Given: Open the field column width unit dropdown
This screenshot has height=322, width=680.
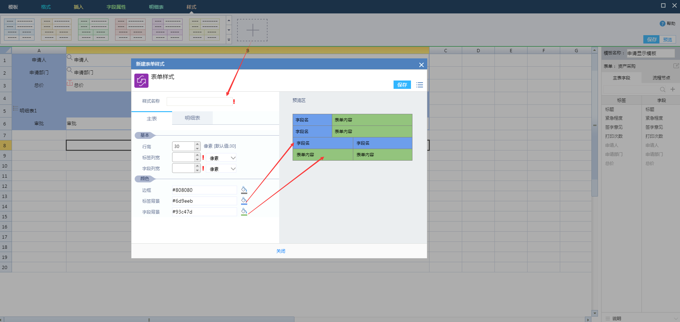Looking at the screenshot, I should coord(221,169).
